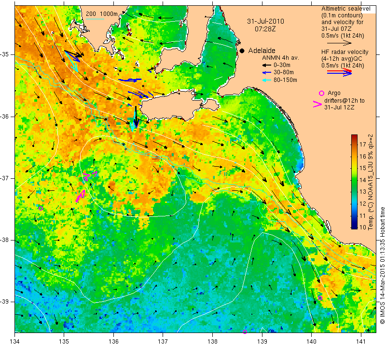Image resolution: width=386 pixels, height=347 pixels.
Task: Click the time text 07:28Z
Action: (265, 29)
